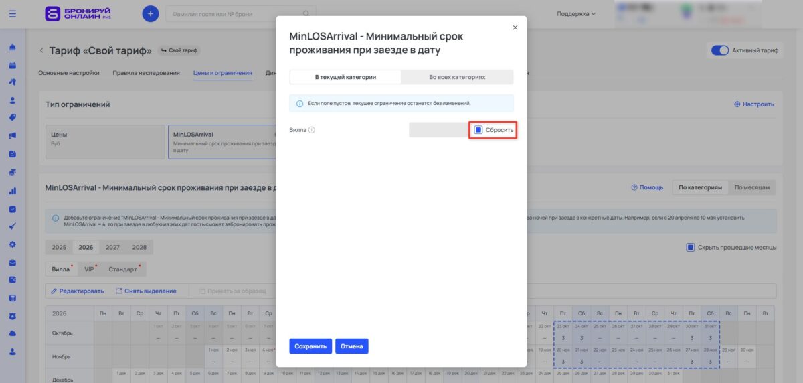
Task: Switch to Во всех категориях tab
Action: 457,77
